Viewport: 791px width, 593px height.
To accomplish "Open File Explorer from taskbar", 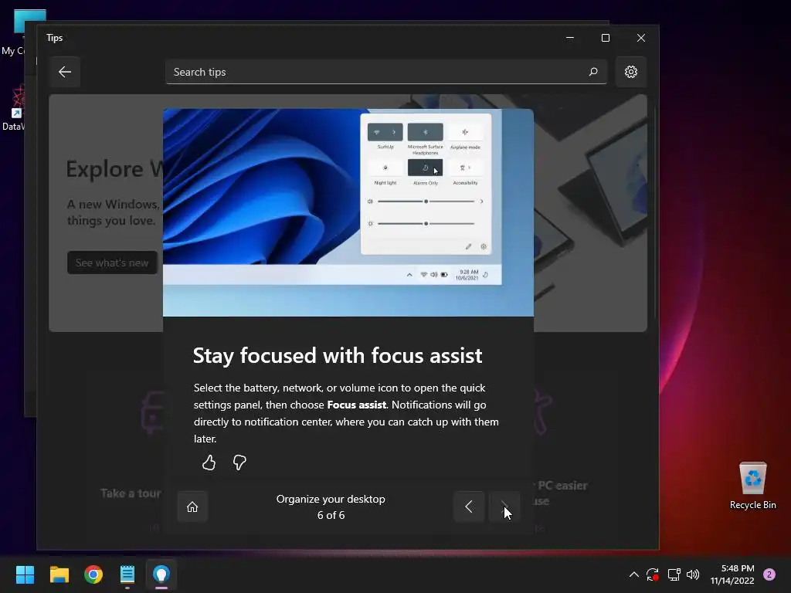I will click(59, 574).
